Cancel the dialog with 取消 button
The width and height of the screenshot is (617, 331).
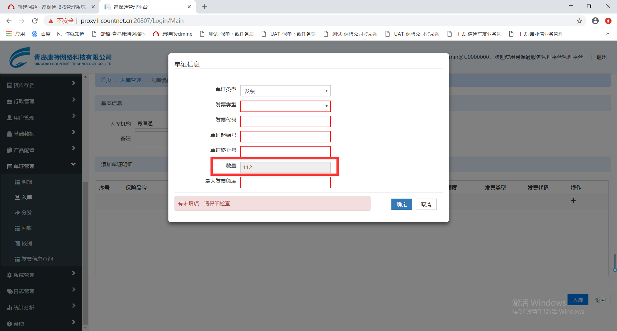pos(426,204)
